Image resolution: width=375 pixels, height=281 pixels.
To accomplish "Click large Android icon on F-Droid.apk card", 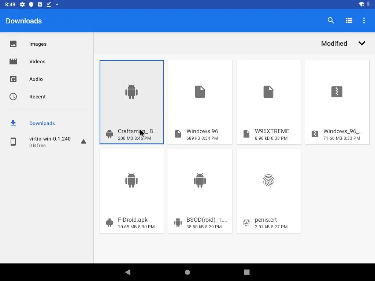I will click(x=131, y=180).
